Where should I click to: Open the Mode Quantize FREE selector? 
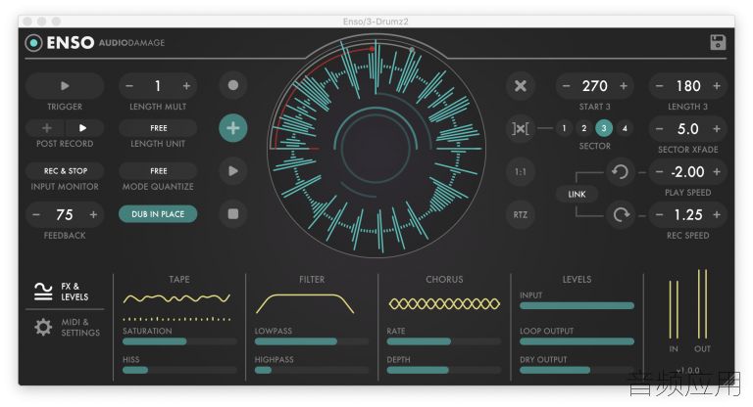pyautogui.click(x=158, y=170)
